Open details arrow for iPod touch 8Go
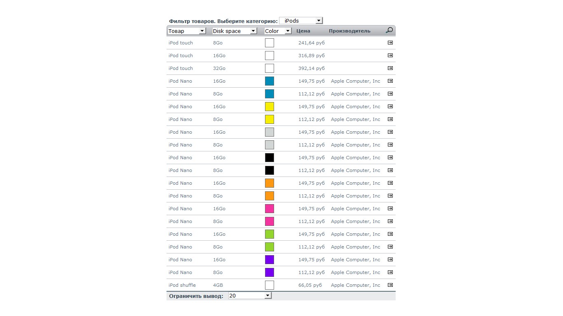The width and height of the screenshot is (563, 316). pyautogui.click(x=390, y=43)
